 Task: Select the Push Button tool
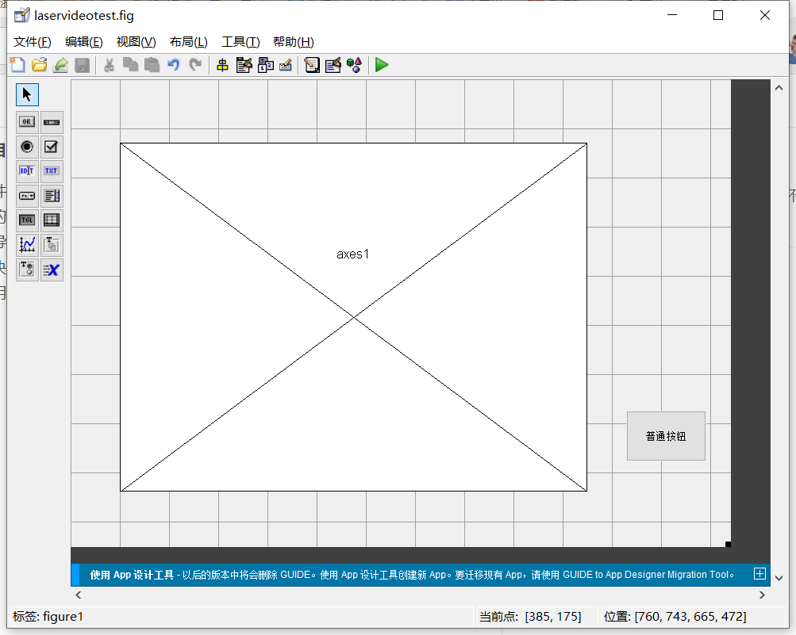point(26,121)
